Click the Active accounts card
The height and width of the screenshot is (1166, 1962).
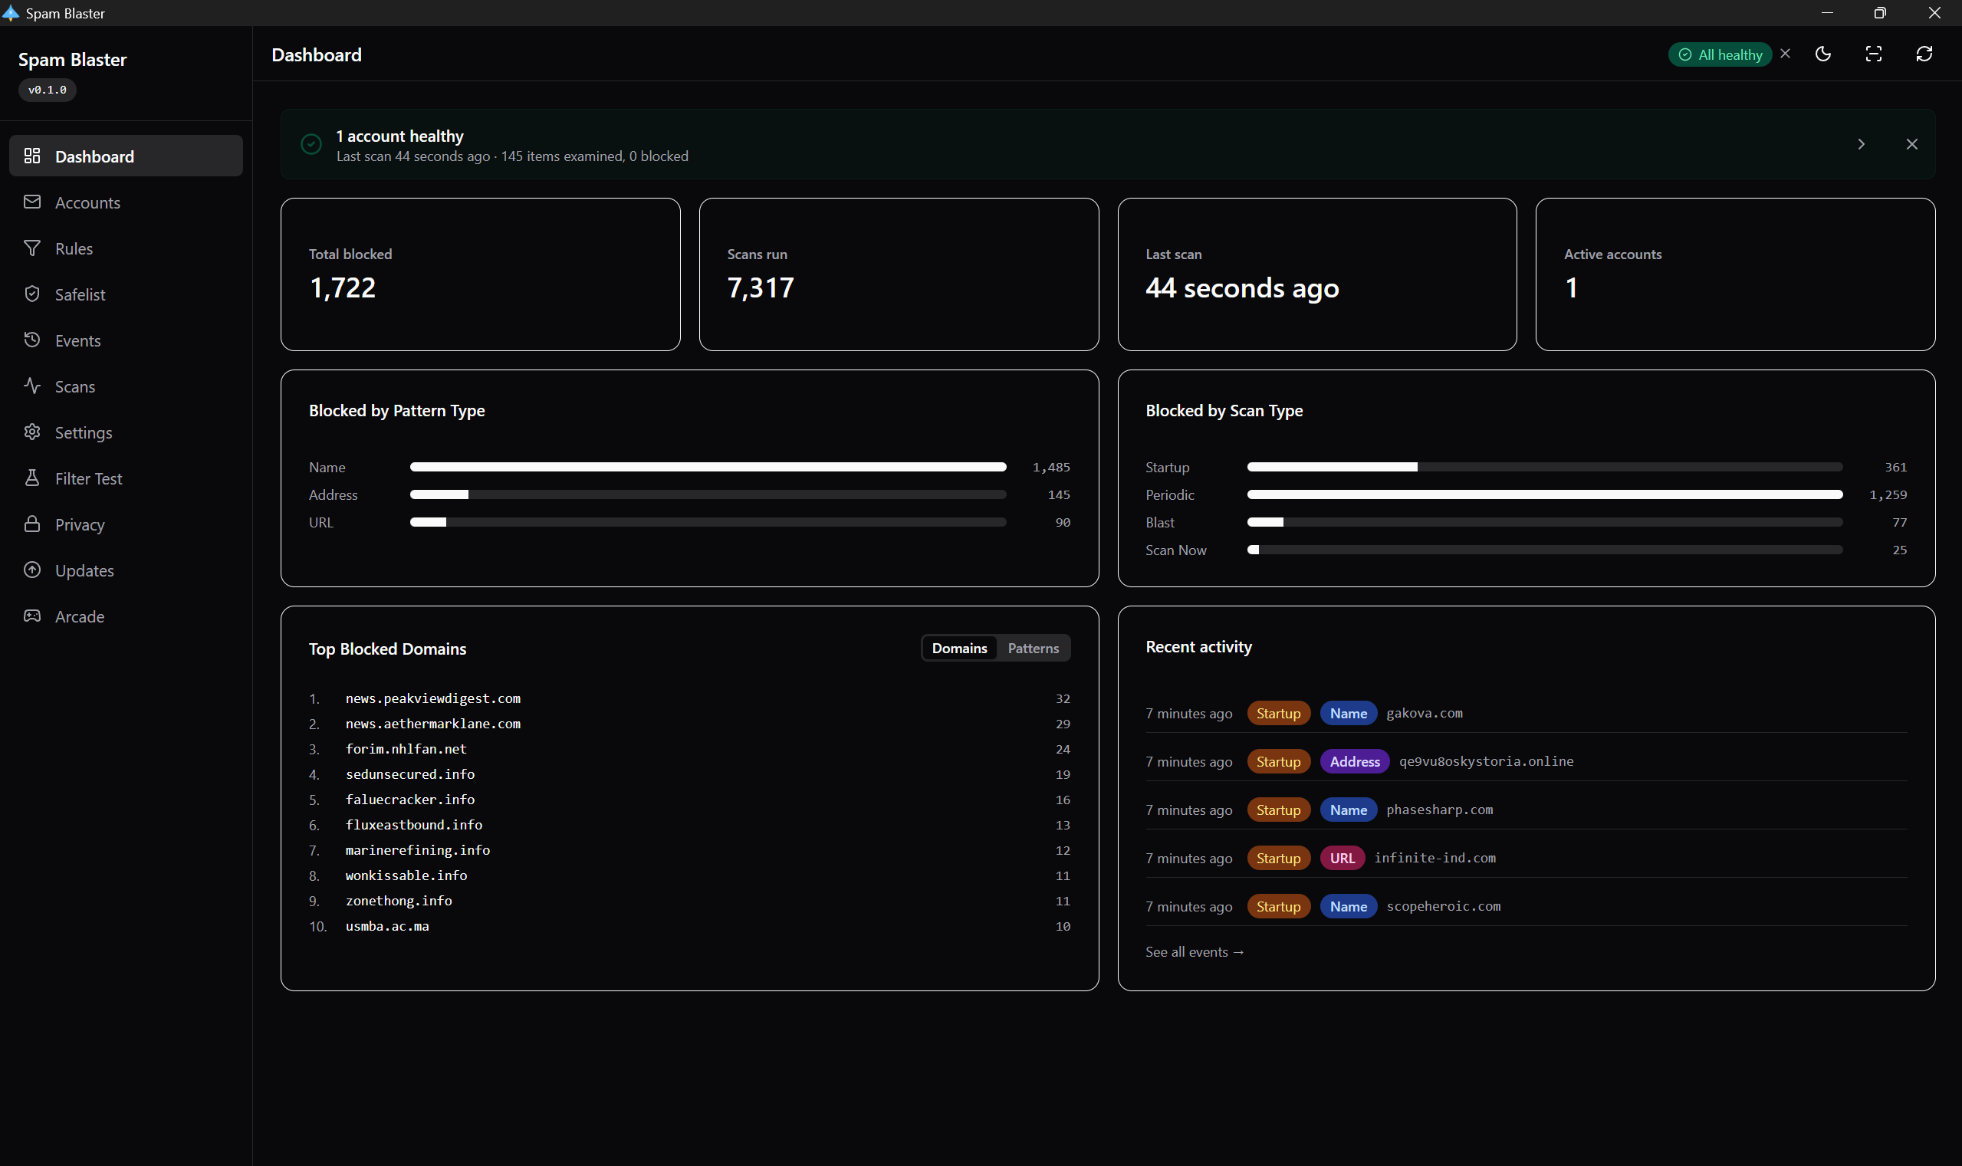coord(1735,274)
